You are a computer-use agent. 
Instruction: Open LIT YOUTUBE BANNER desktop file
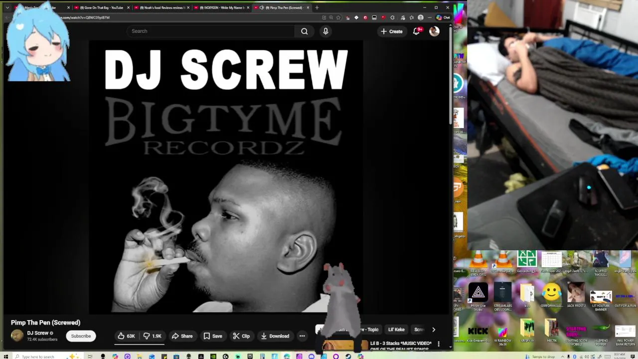point(601,300)
